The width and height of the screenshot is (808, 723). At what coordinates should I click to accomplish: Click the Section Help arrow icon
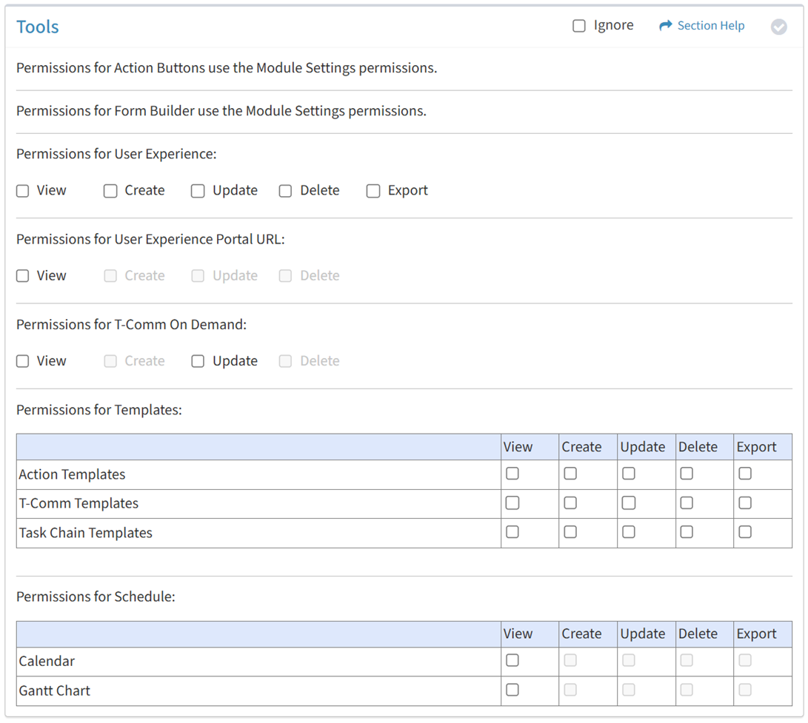pos(665,26)
